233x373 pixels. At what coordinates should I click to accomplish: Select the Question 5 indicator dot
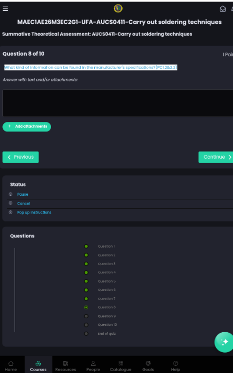click(86, 281)
